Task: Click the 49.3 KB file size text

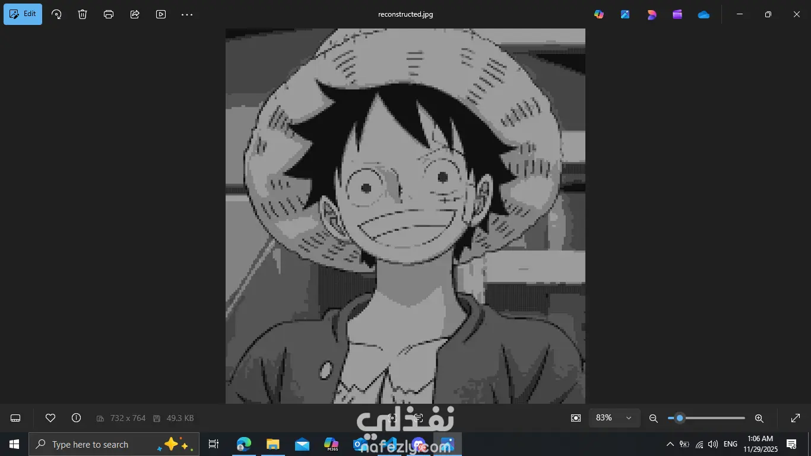Action: click(180, 418)
